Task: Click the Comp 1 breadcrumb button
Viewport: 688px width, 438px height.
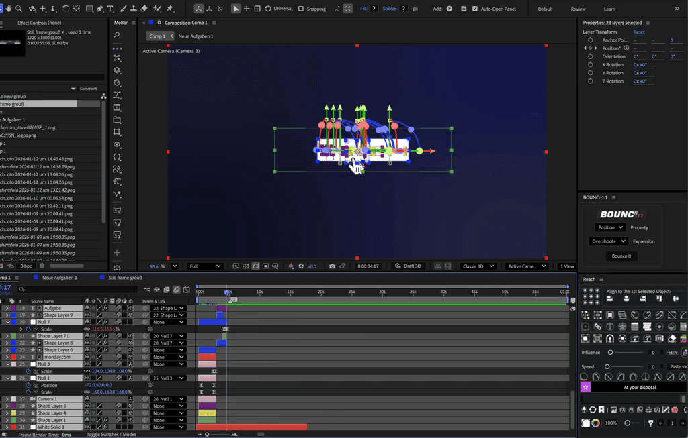Action: 160,36
